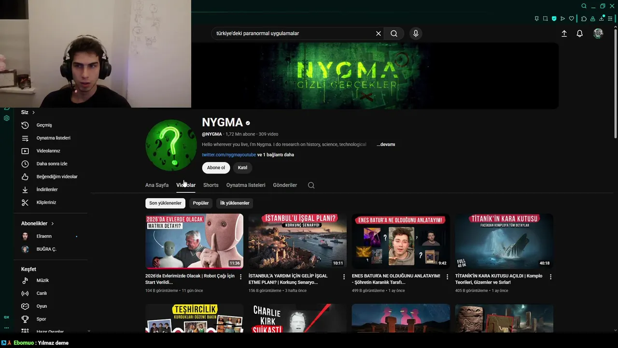Go to Videolarınız in sidebar
The height and width of the screenshot is (348, 618).
50,151
